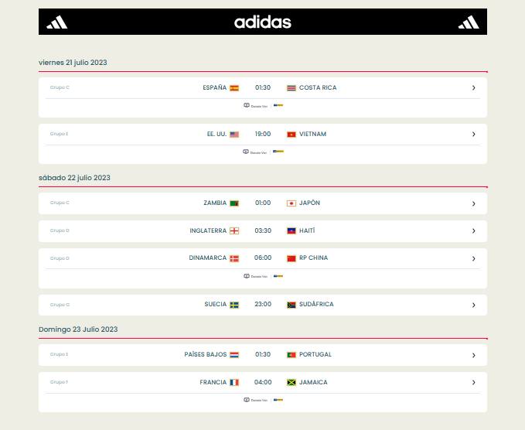Expand the España vs Costa Rica match chevron
Viewport: 525px width, 430px height.
[473, 87]
